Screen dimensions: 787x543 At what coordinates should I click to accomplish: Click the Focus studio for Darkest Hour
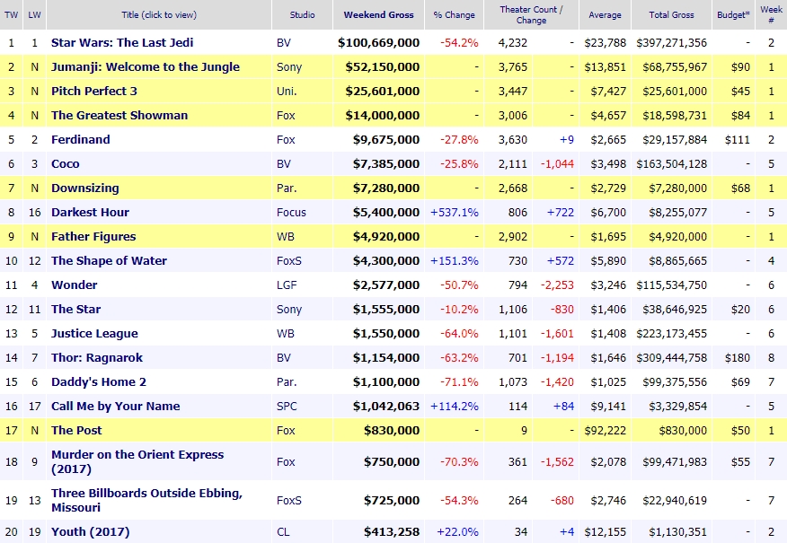(291, 212)
